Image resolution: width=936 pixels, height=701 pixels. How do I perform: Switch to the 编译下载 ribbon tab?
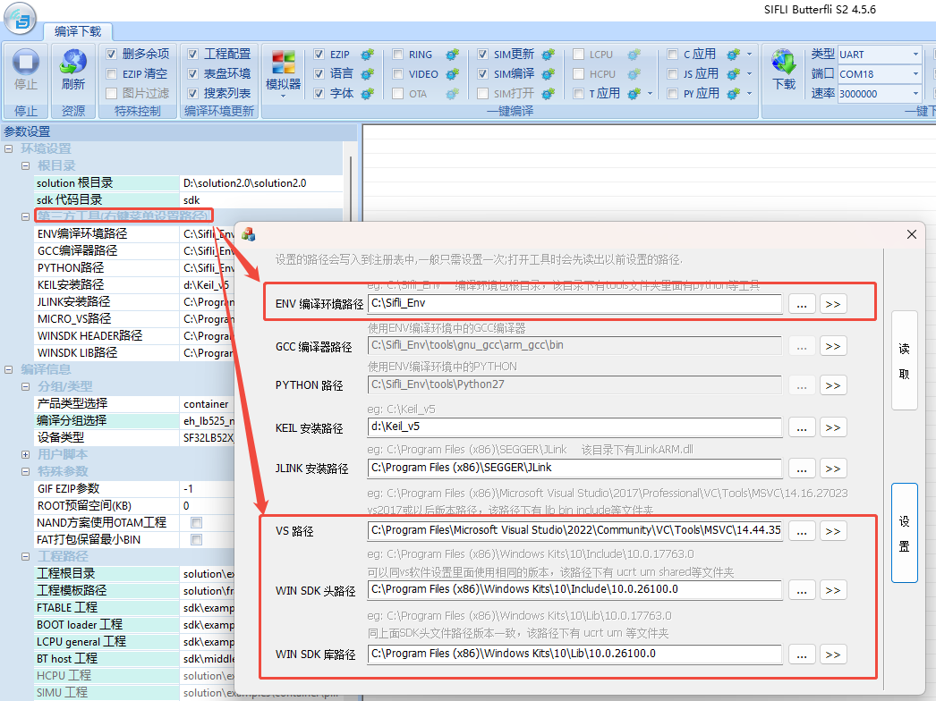[x=78, y=30]
